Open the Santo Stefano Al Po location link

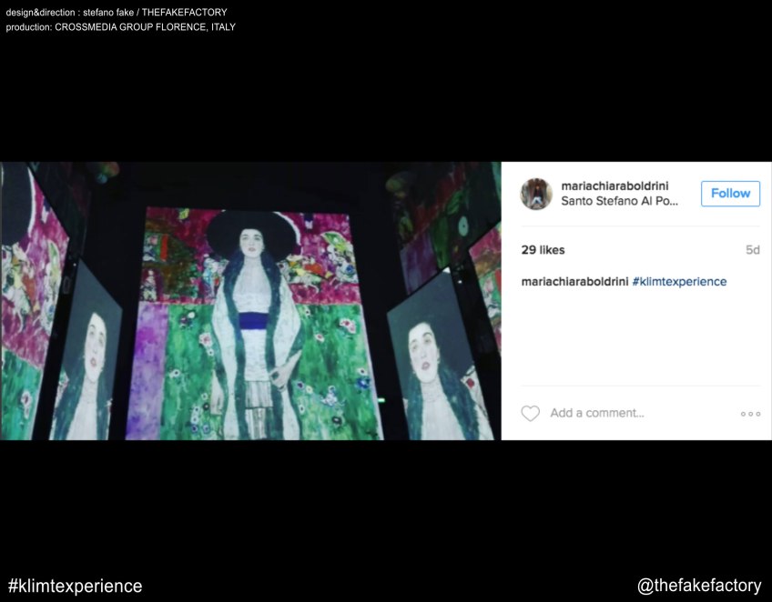pos(619,201)
